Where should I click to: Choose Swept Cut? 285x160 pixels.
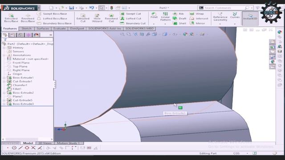point(130,14)
